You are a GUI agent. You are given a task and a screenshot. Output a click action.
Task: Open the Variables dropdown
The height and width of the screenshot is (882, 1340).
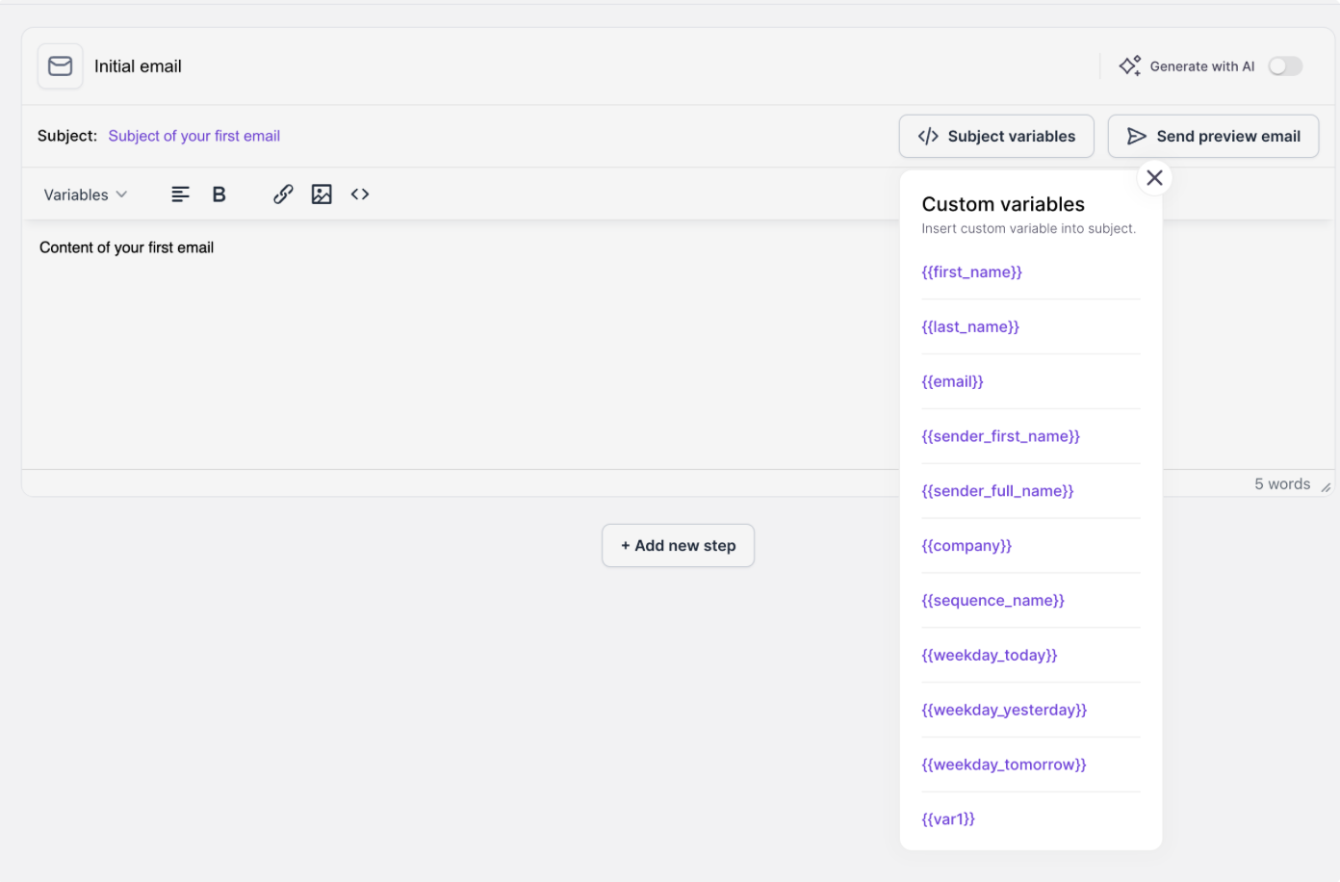85,194
